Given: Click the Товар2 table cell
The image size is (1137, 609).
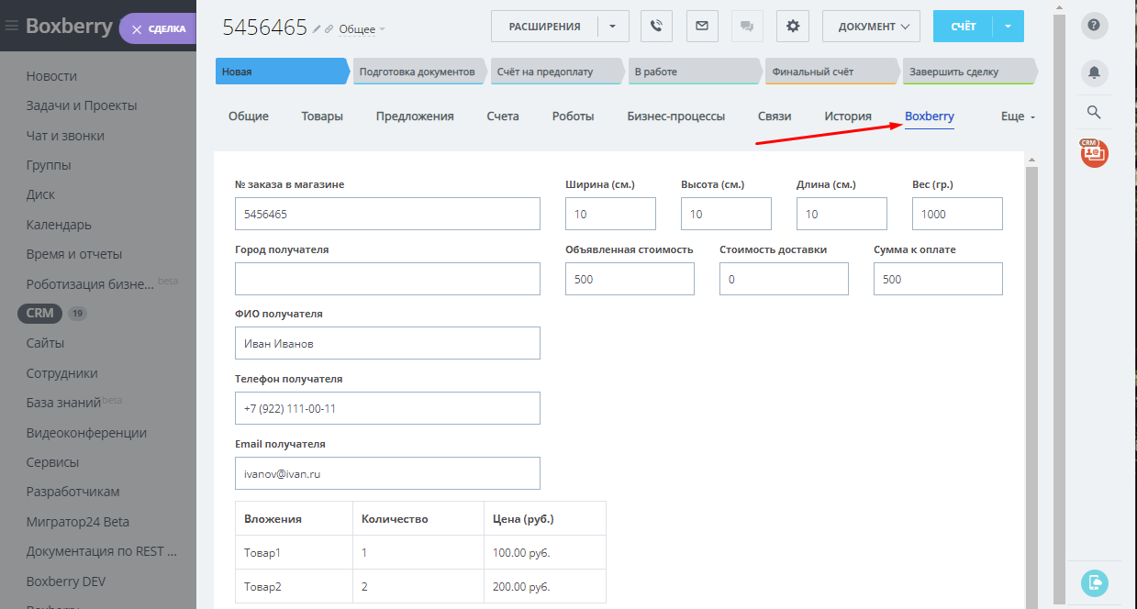Looking at the screenshot, I should click(x=294, y=586).
